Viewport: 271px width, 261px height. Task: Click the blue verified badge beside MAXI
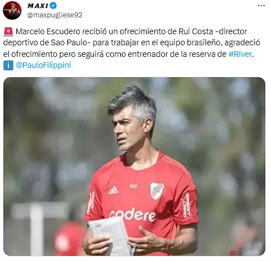(53, 6)
